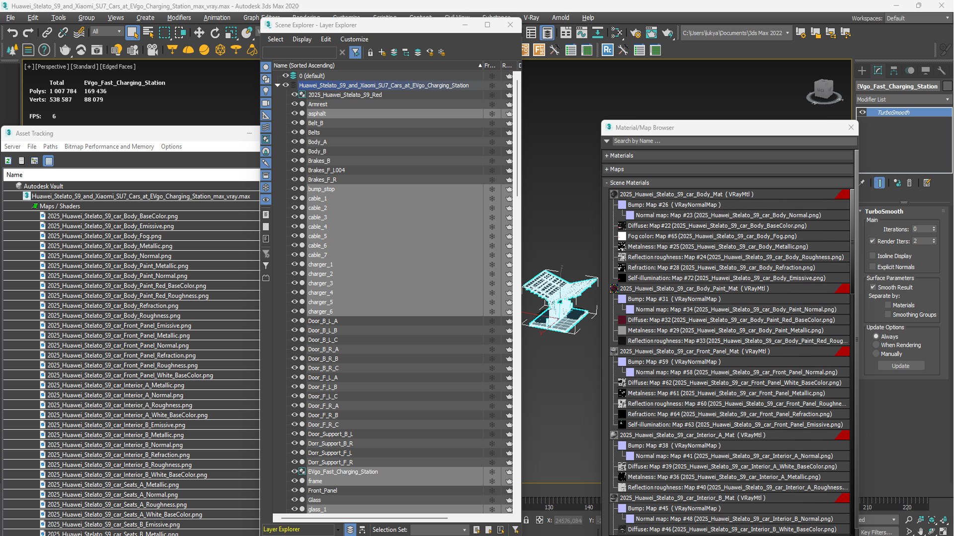The image size is (954, 536).
Task: Toggle the Smooth Result checkbox
Action: tap(873, 287)
